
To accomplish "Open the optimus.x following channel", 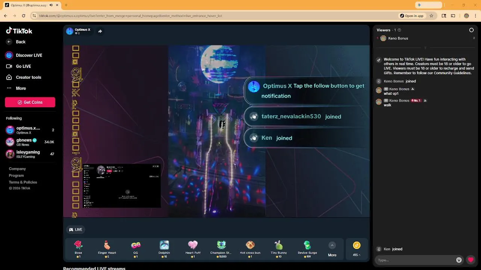I will tap(30, 130).
